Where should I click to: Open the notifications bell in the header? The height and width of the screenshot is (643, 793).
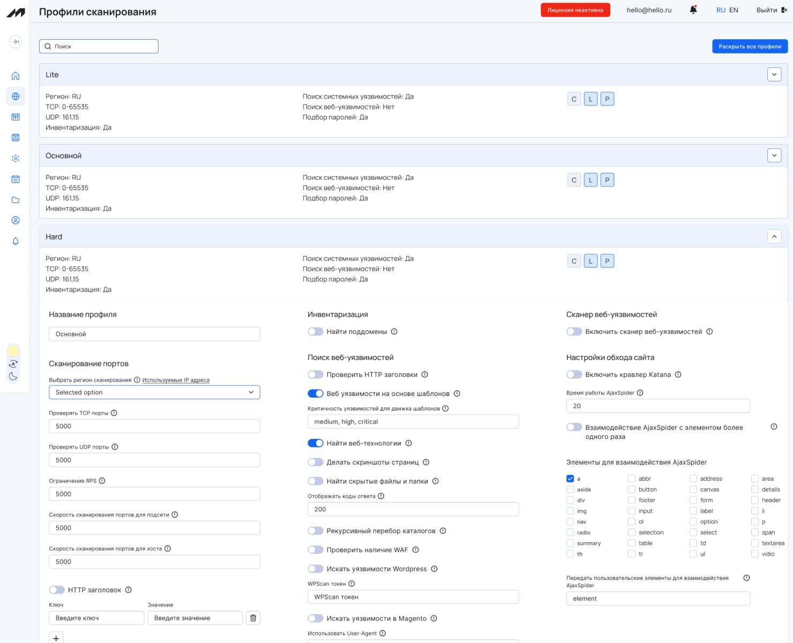[693, 10]
